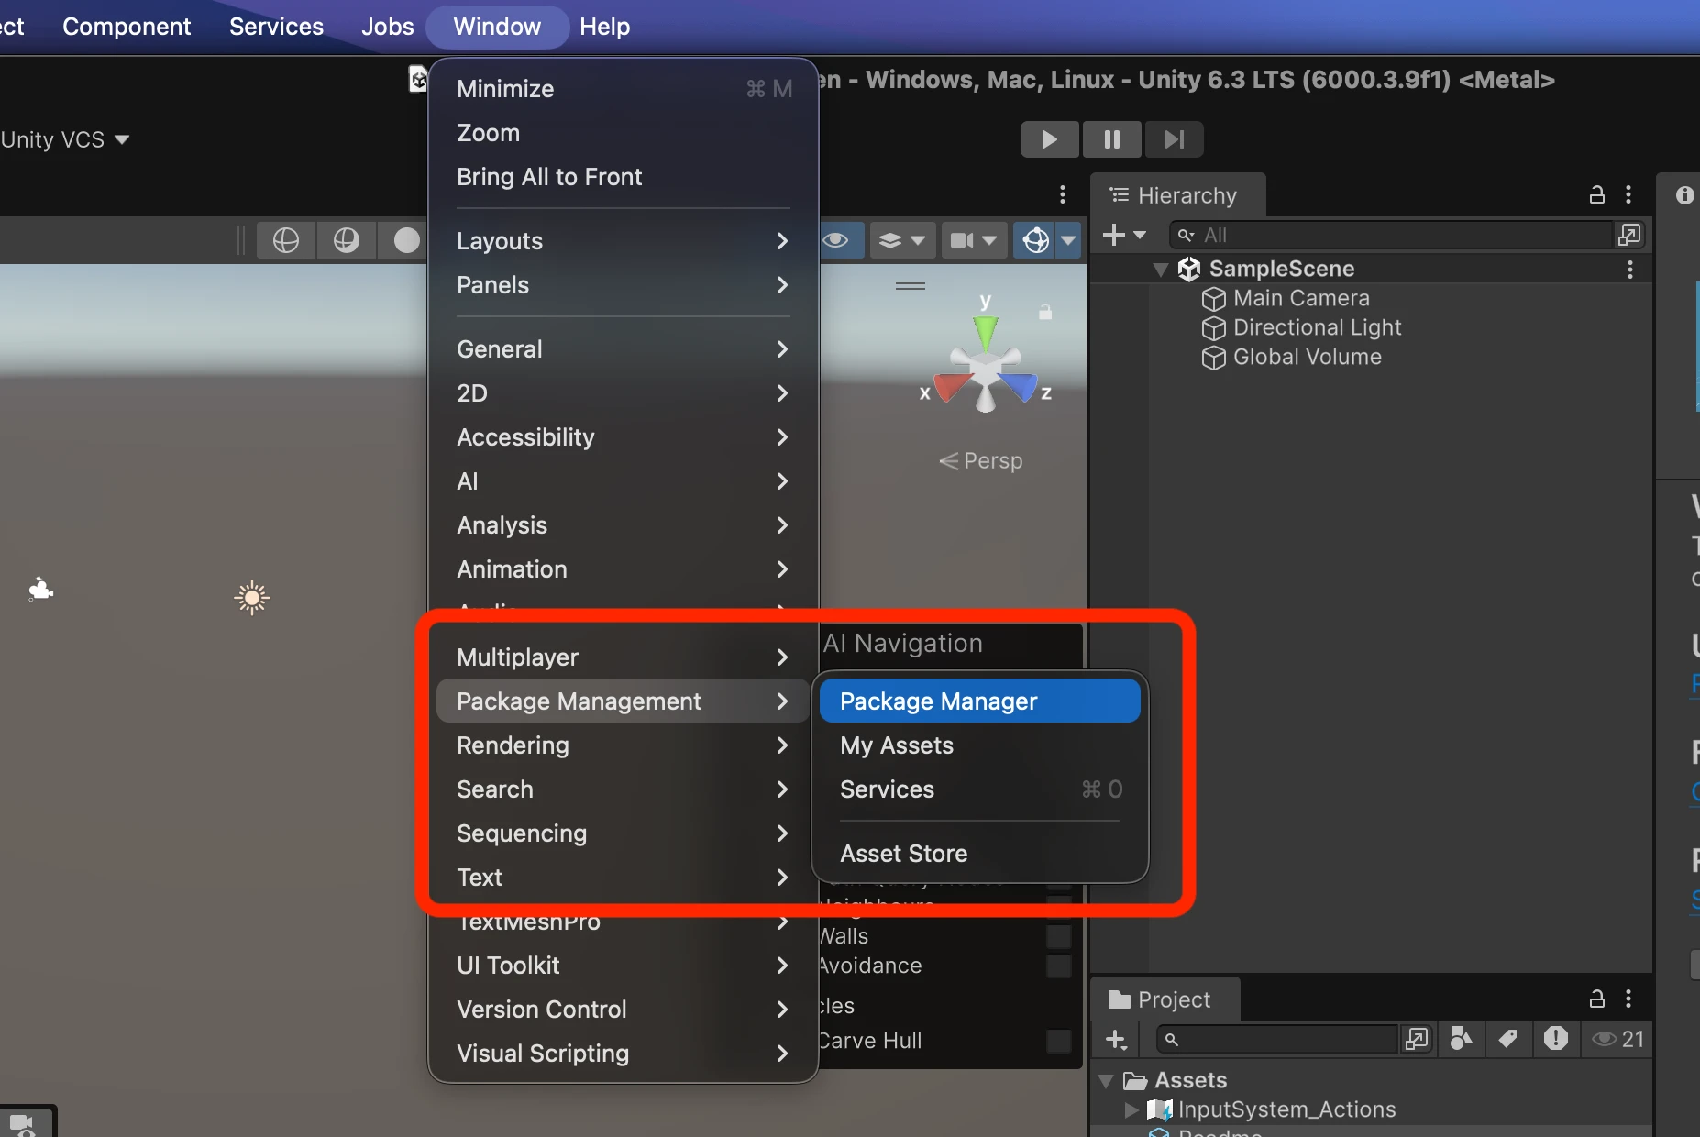Open the Hierarchy create plus dropdown
The width and height of the screenshot is (1700, 1137).
(x=1124, y=236)
